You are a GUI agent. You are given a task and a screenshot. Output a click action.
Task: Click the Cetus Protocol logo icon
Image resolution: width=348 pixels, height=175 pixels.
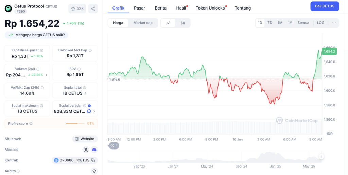click(x=8, y=8)
